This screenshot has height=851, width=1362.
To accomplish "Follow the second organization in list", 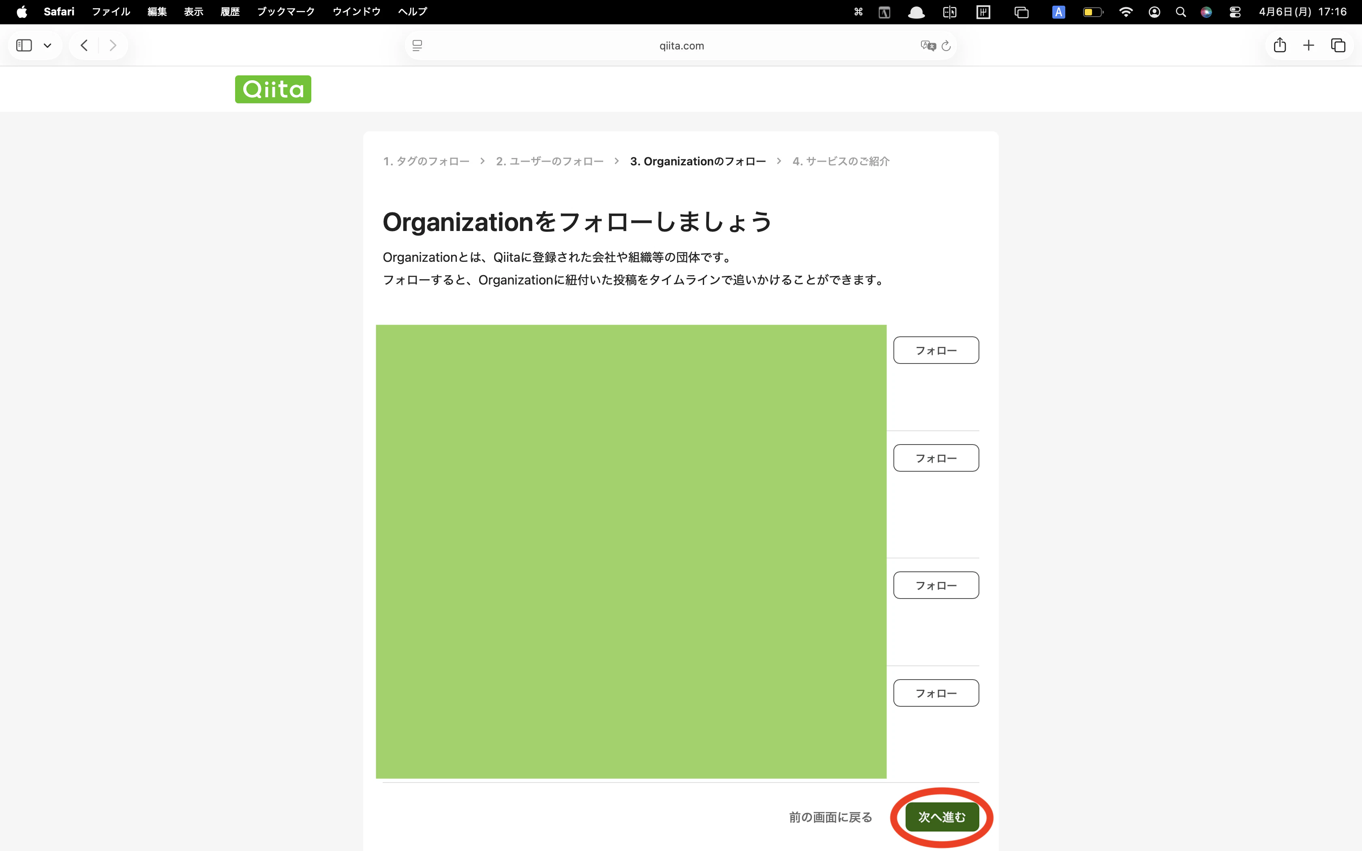I will pos(936,458).
